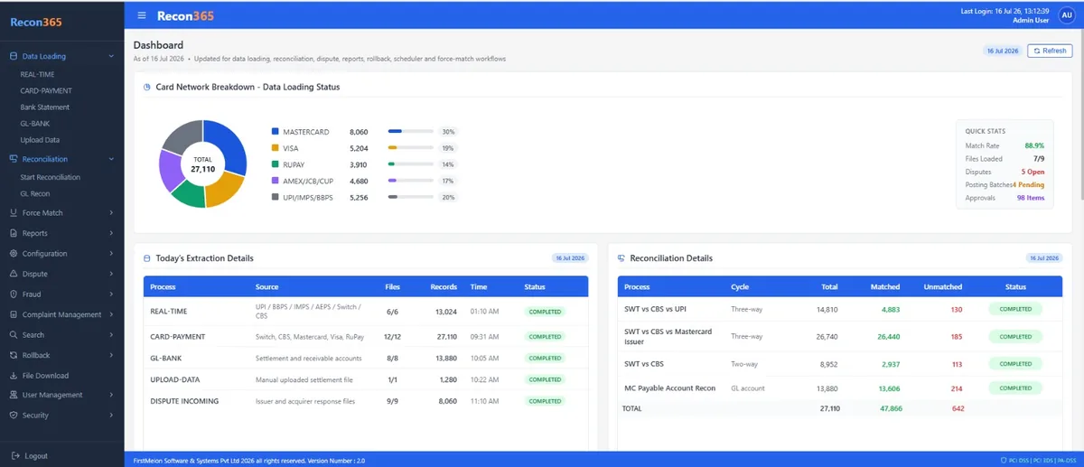Open the Bank Statement submenu item

45,107
